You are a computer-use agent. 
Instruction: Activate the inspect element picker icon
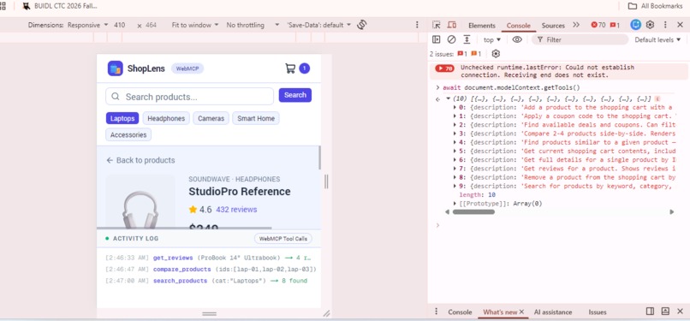[x=436, y=25]
